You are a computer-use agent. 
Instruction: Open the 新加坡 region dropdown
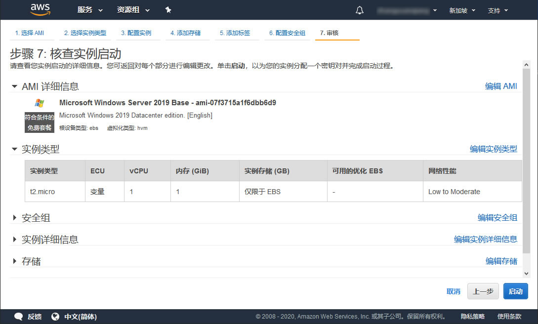coord(462,11)
